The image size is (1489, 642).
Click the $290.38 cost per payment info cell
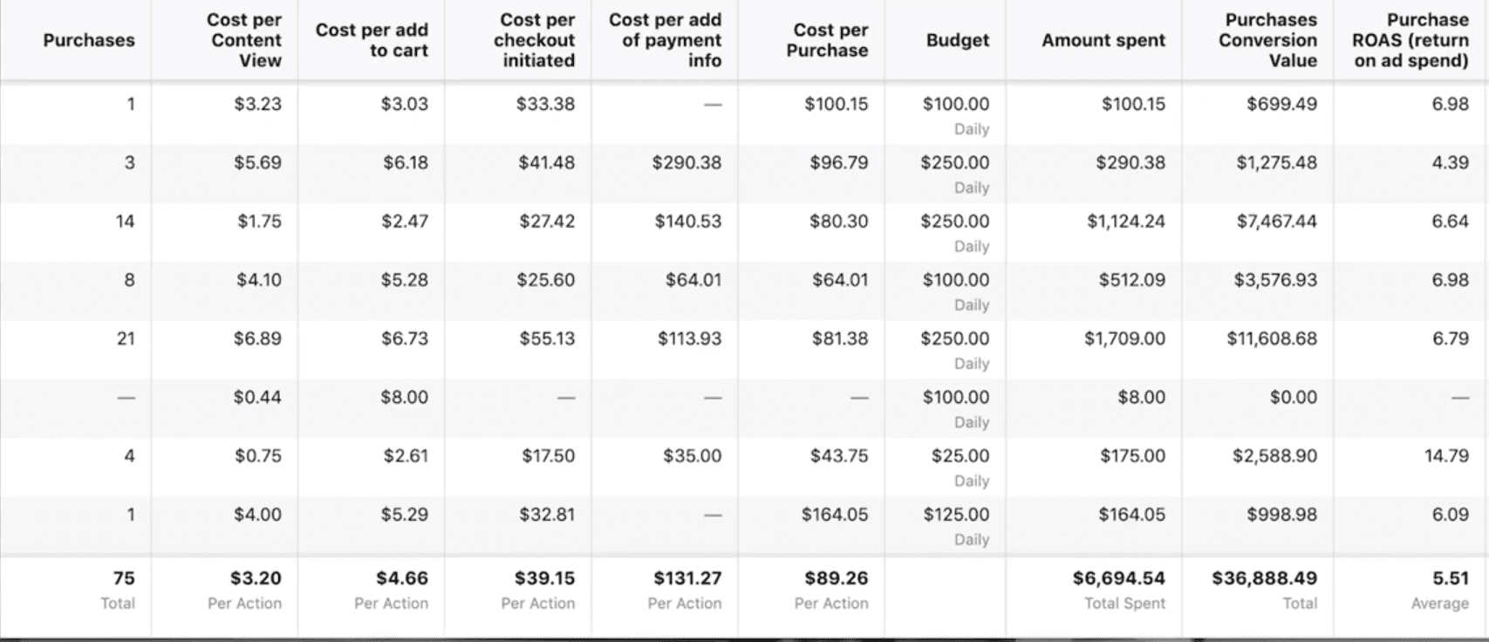coord(686,163)
